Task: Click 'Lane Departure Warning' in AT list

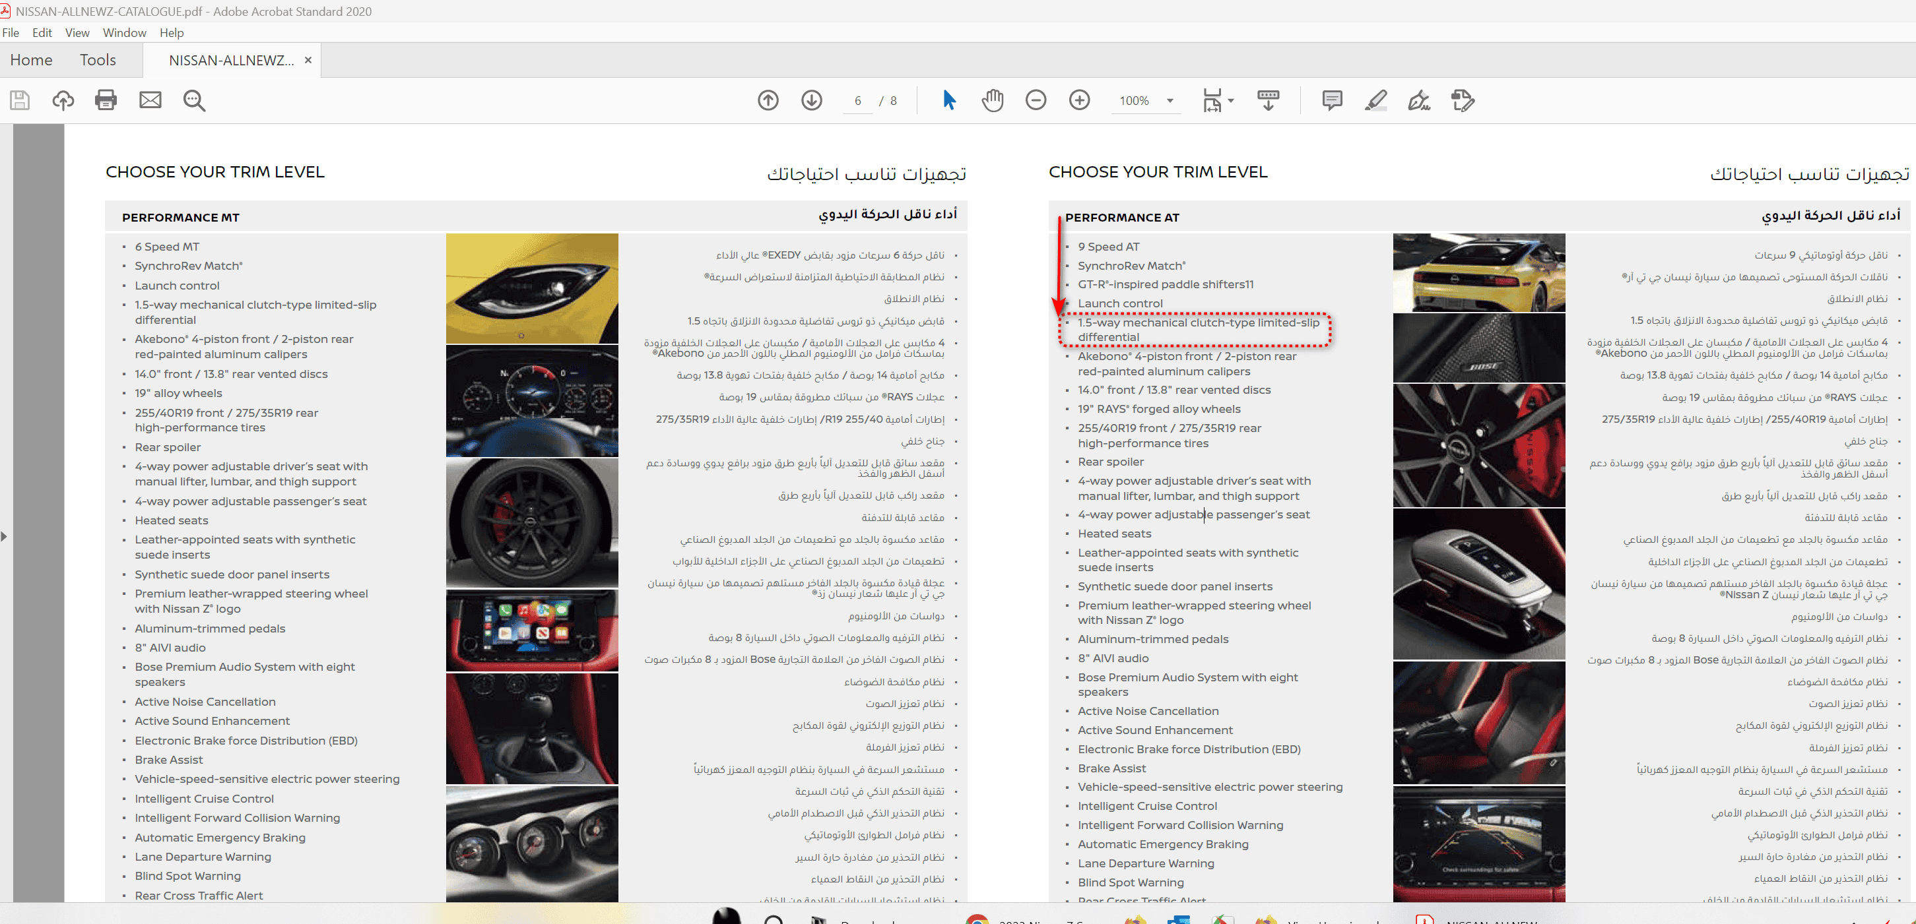Action: coord(1145,863)
